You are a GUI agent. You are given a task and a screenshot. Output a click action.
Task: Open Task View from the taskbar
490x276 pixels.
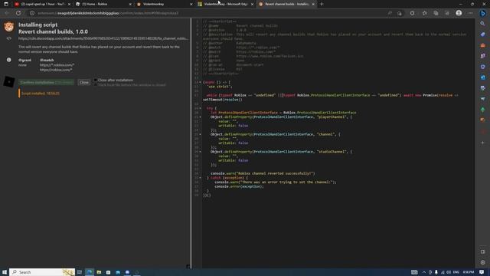click(80, 272)
